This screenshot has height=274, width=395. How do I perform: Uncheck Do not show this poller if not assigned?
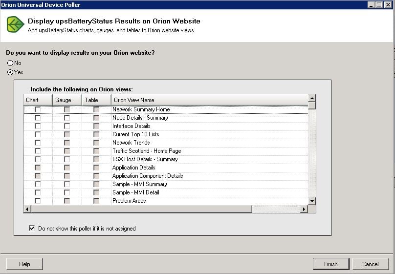(x=32, y=228)
